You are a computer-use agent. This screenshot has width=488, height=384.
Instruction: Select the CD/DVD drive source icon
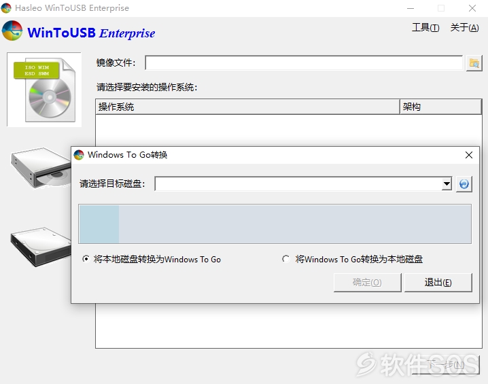[41, 168]
